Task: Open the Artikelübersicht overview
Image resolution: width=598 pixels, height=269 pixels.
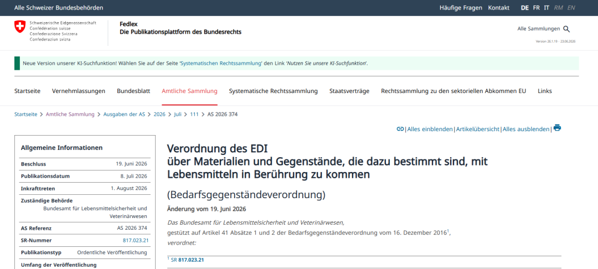Action: tap(477, 129)
